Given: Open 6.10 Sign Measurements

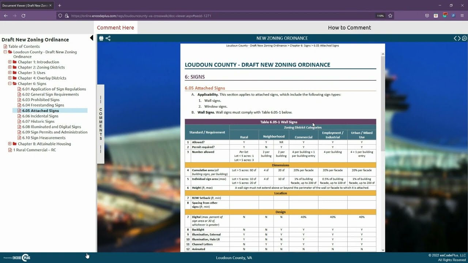Looking at the screenshot, I should pyautogui.click(x=44, y=138).
